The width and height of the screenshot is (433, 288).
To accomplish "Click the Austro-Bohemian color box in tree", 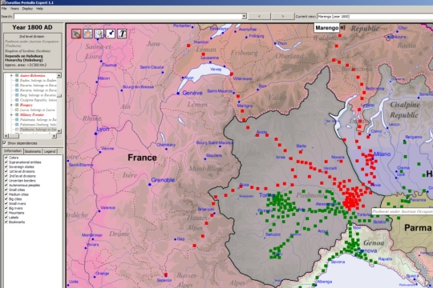I will pos(17,75).
